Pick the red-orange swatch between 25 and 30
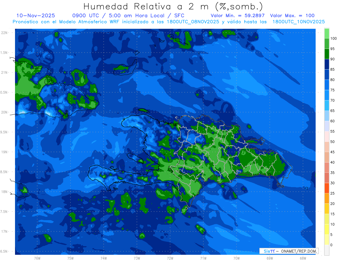The width and height of the screenshot is (340, 262). 327,188
